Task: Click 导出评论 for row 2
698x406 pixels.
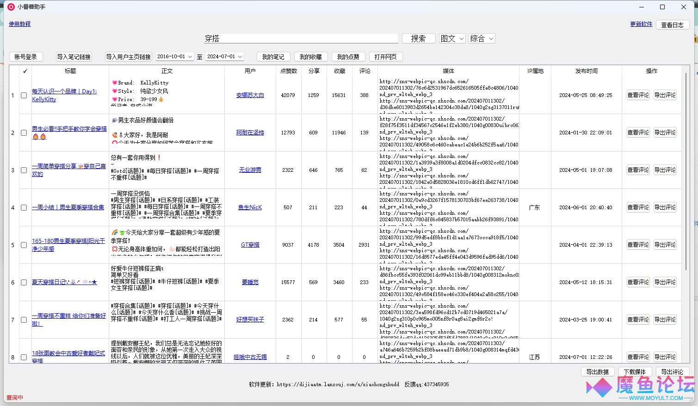Action: point(665,133)
